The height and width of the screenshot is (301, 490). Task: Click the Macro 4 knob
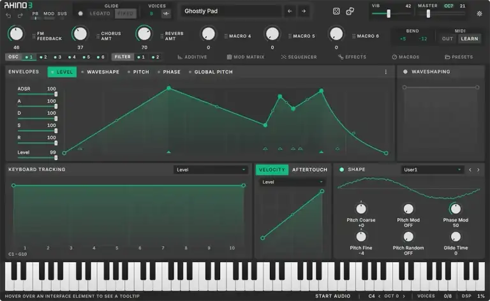point(208,34)
